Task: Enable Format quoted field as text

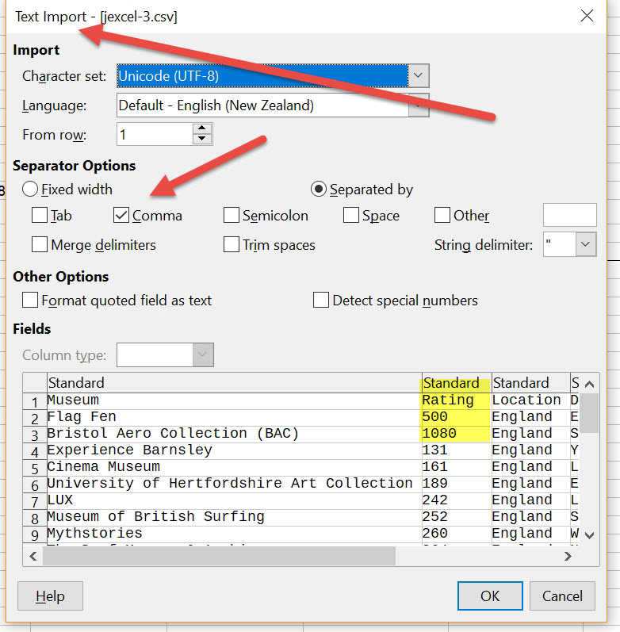Action: [30, 301]
